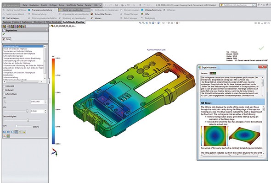Expand results list scroll-down arrow
Image resolution: width=271 pixels, height=183 pixels.
click(45, 79)
